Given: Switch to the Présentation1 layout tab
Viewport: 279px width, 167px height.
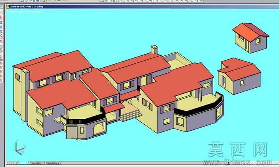Looking at the screenshot, I should pos(36,163).
